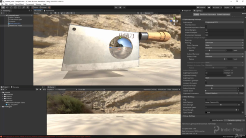The height and width of the screenshot is (138, 246).
Task: Open the Baked Lightmaps tab
Action: click(x=223, y=15)
